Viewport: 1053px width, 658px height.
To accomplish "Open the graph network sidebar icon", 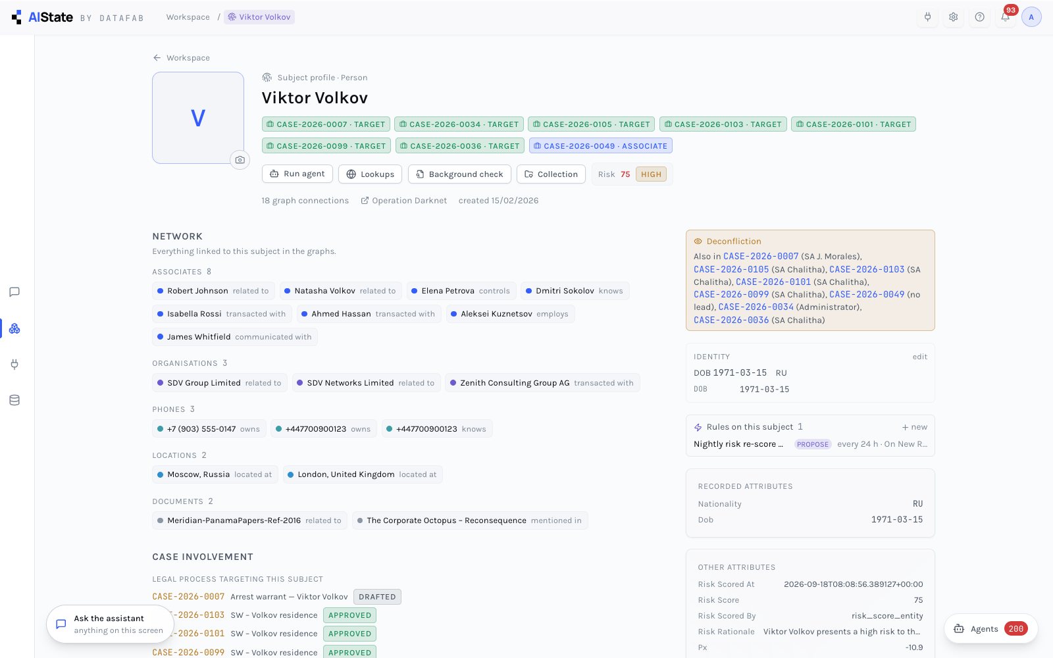I will click(x=14, y=328).
